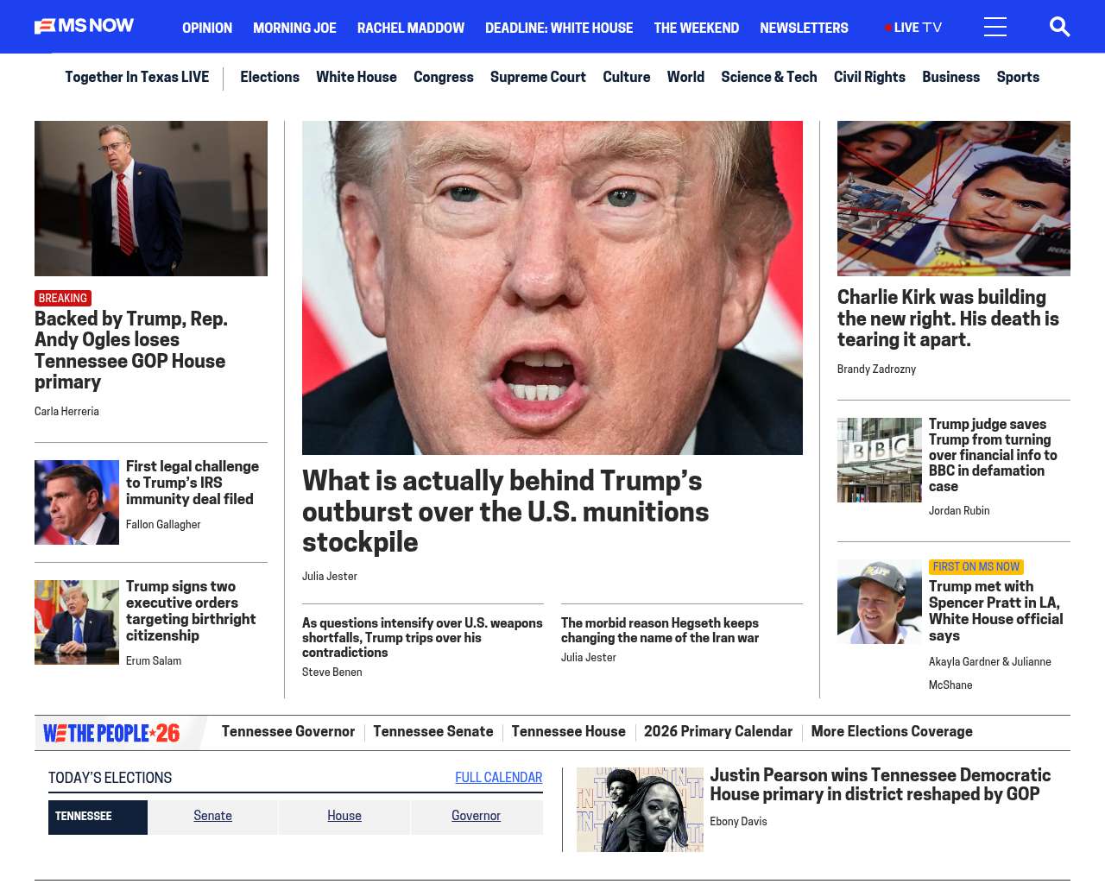This screenshot has height=884, width=1105.
Task: Read Hegseth Iran war name article
Action: 660,630
